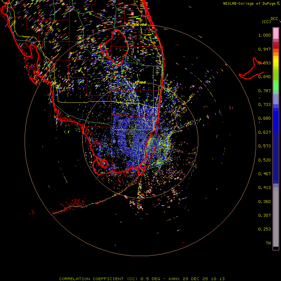281x281 pixels.
Task: Select the 0.840 scale value
Action: pos(264,77)
